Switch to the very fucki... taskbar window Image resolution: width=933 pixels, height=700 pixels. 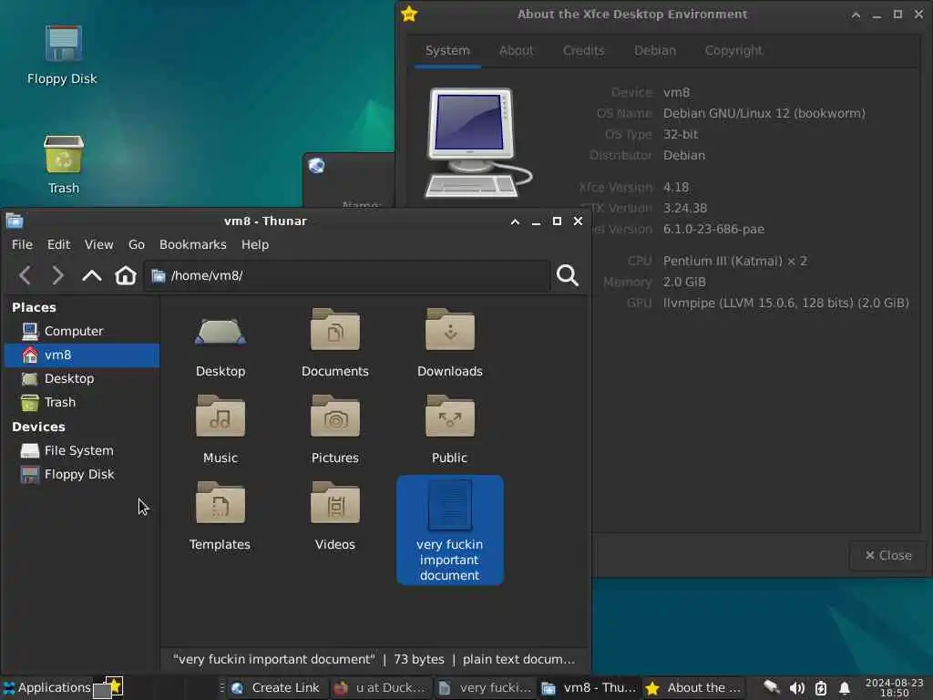click(x=485, y=687)
